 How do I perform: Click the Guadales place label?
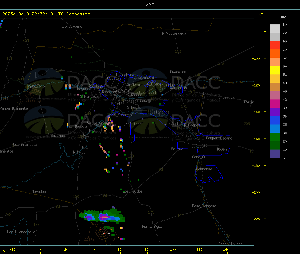click(x=178, y=72)
